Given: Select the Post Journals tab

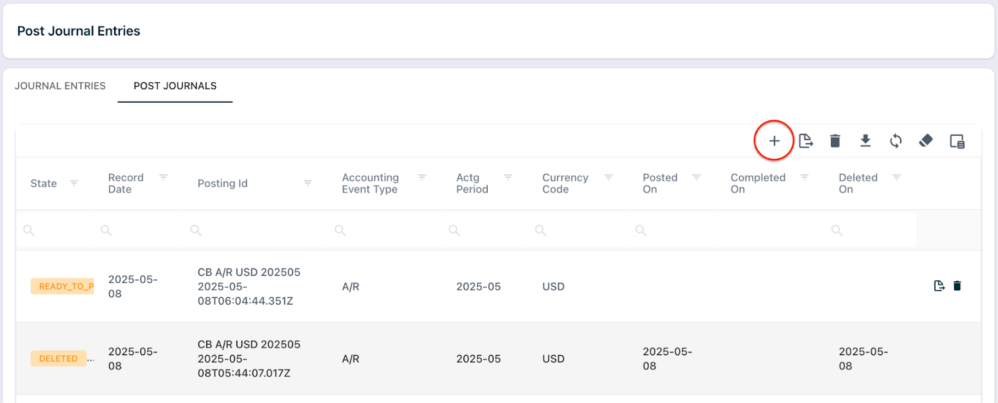Looking at the screenshot, I should [x=175, y=86].
